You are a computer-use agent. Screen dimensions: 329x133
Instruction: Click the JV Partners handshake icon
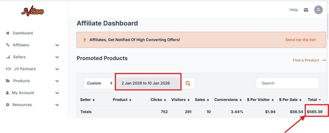point(9,69)
